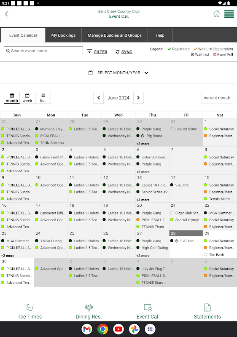237x337 pixels.
Task: Switch to list view
Action: pos(43,98)
